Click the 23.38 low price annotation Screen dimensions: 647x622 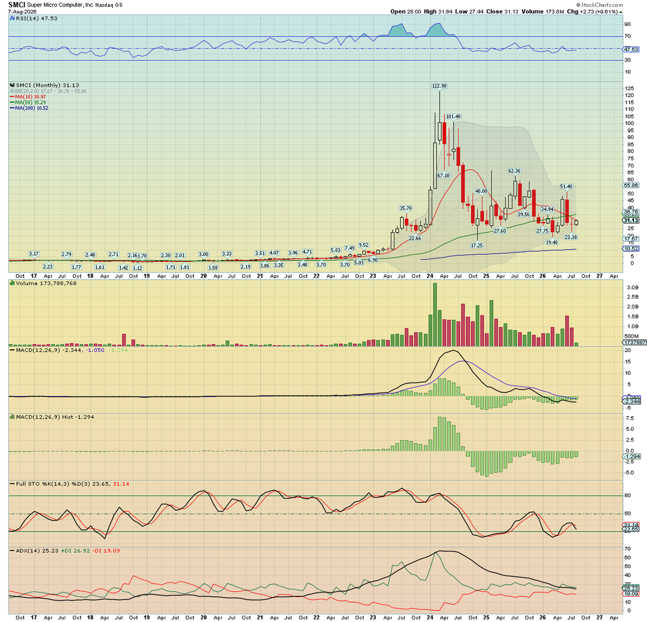point(571,237)
